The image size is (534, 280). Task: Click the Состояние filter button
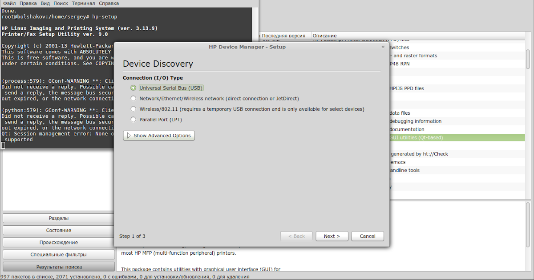tap(58, 230)
